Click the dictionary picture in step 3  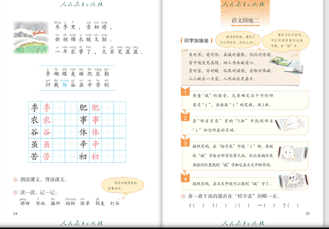coord(293,154)
